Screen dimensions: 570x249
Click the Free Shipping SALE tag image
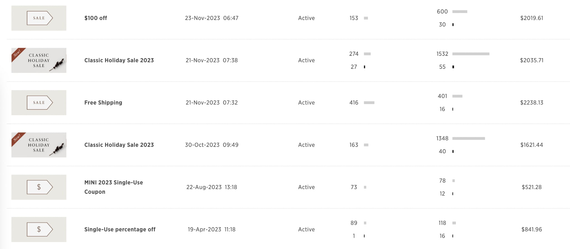coord(39,103)
